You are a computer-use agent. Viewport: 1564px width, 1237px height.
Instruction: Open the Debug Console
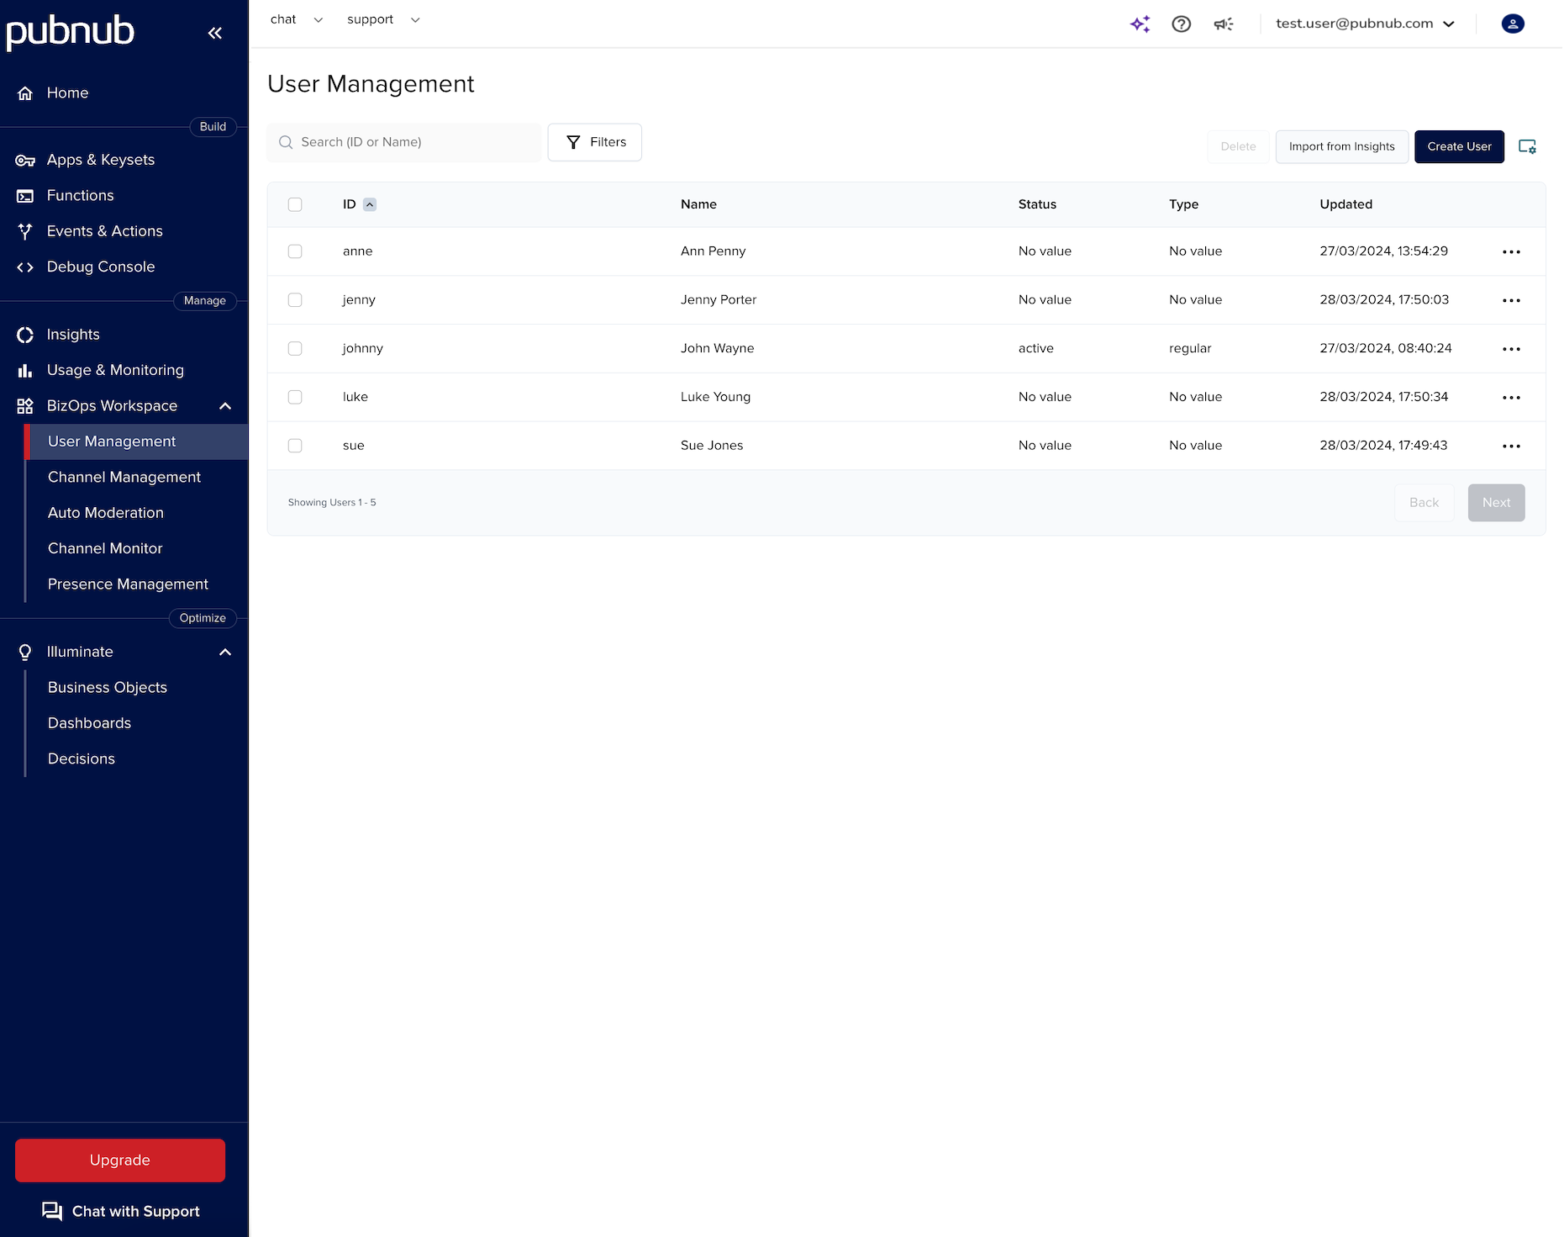click(100, 267)
